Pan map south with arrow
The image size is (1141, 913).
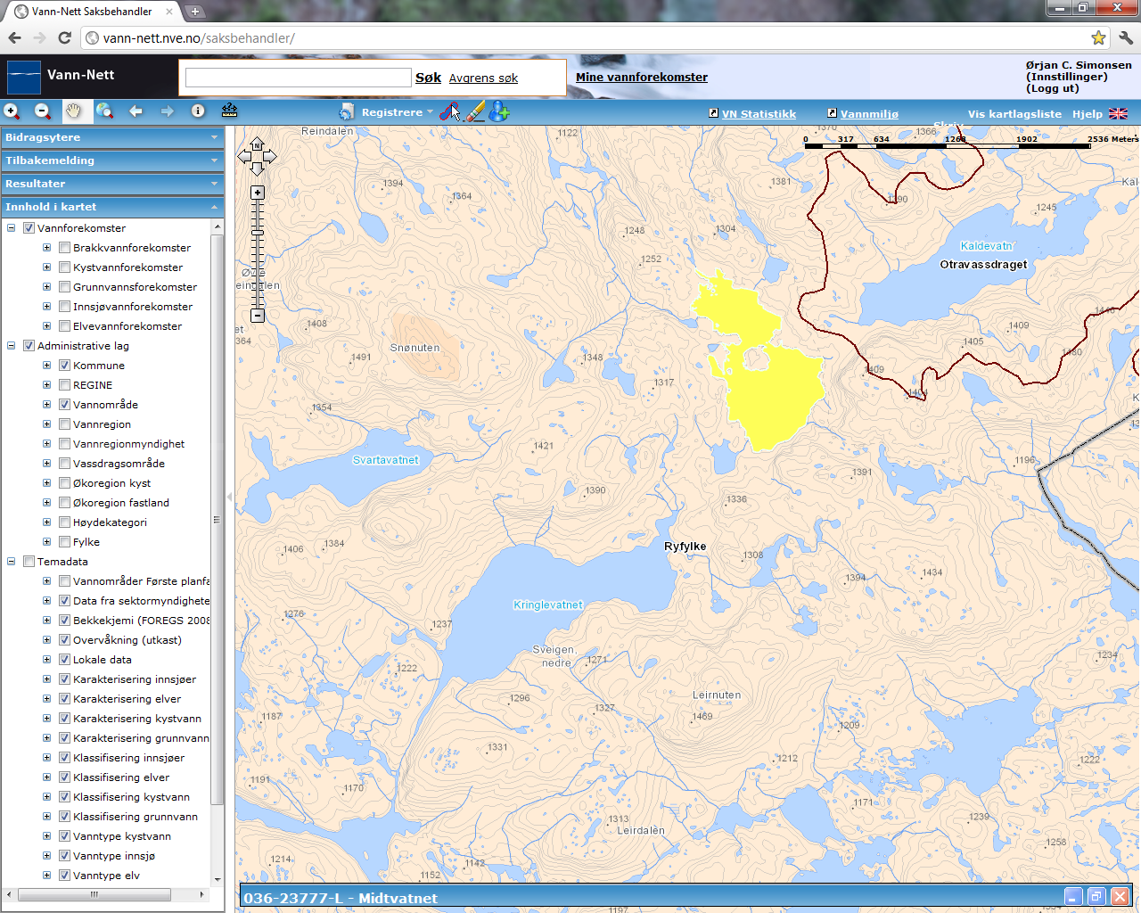[257, 169]
